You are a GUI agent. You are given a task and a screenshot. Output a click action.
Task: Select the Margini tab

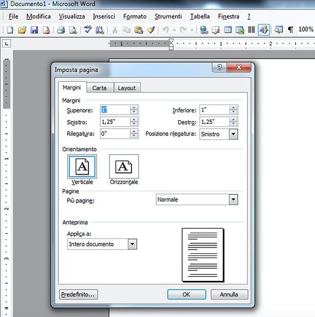72,87
